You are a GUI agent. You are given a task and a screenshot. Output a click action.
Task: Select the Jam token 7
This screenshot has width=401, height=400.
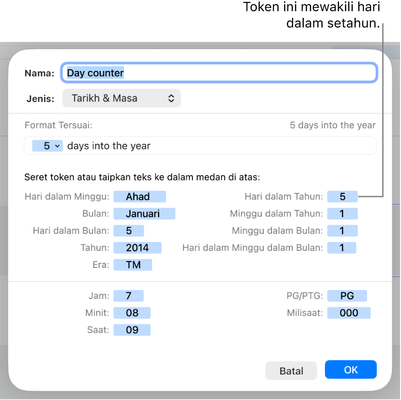128,296
